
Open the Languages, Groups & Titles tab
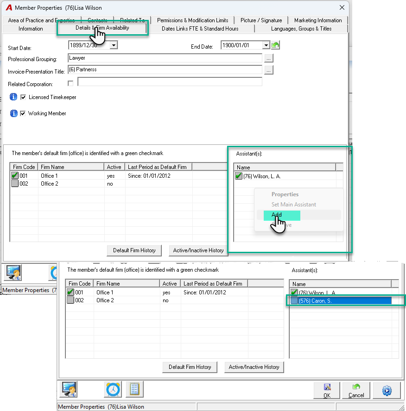[301, 29]
